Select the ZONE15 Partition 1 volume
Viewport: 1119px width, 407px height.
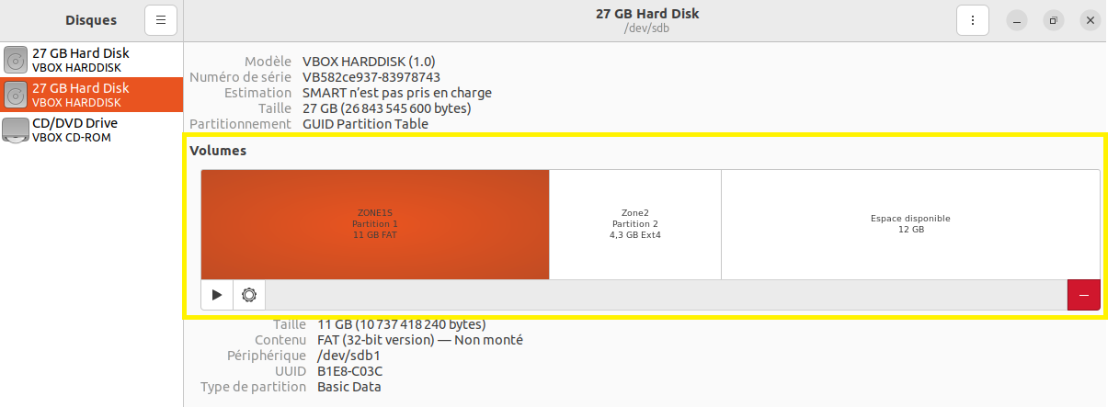coord(375,224)
